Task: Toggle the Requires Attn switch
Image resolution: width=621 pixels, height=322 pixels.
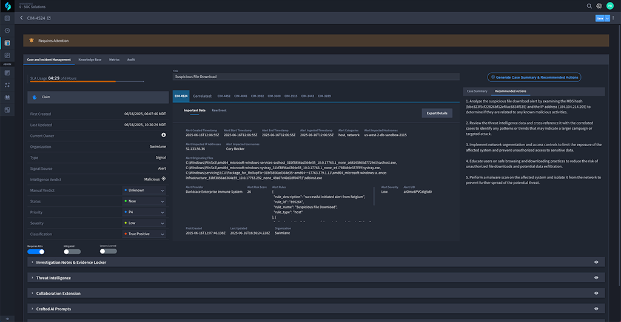Action: click(x=36, y=252)
